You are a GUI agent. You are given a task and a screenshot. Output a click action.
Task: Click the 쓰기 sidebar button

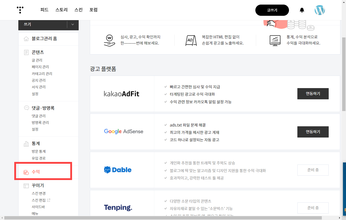point(43,24)
